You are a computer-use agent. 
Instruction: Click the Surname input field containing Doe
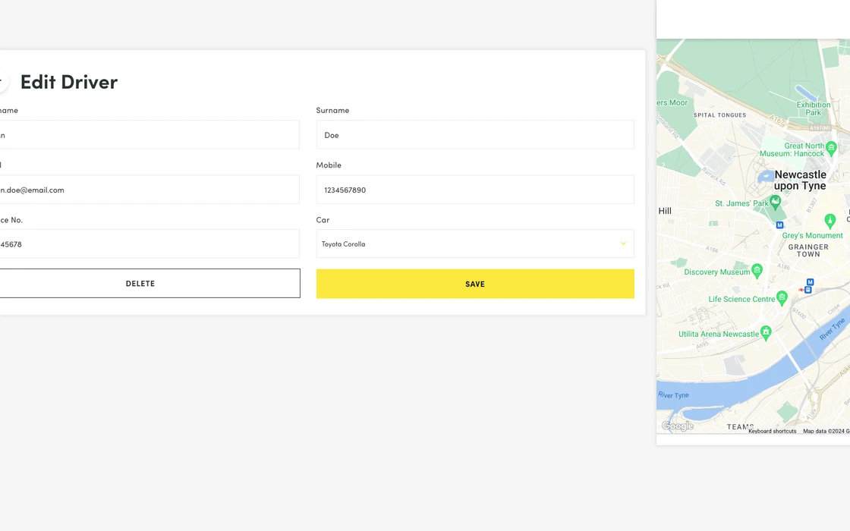(475, 135)
